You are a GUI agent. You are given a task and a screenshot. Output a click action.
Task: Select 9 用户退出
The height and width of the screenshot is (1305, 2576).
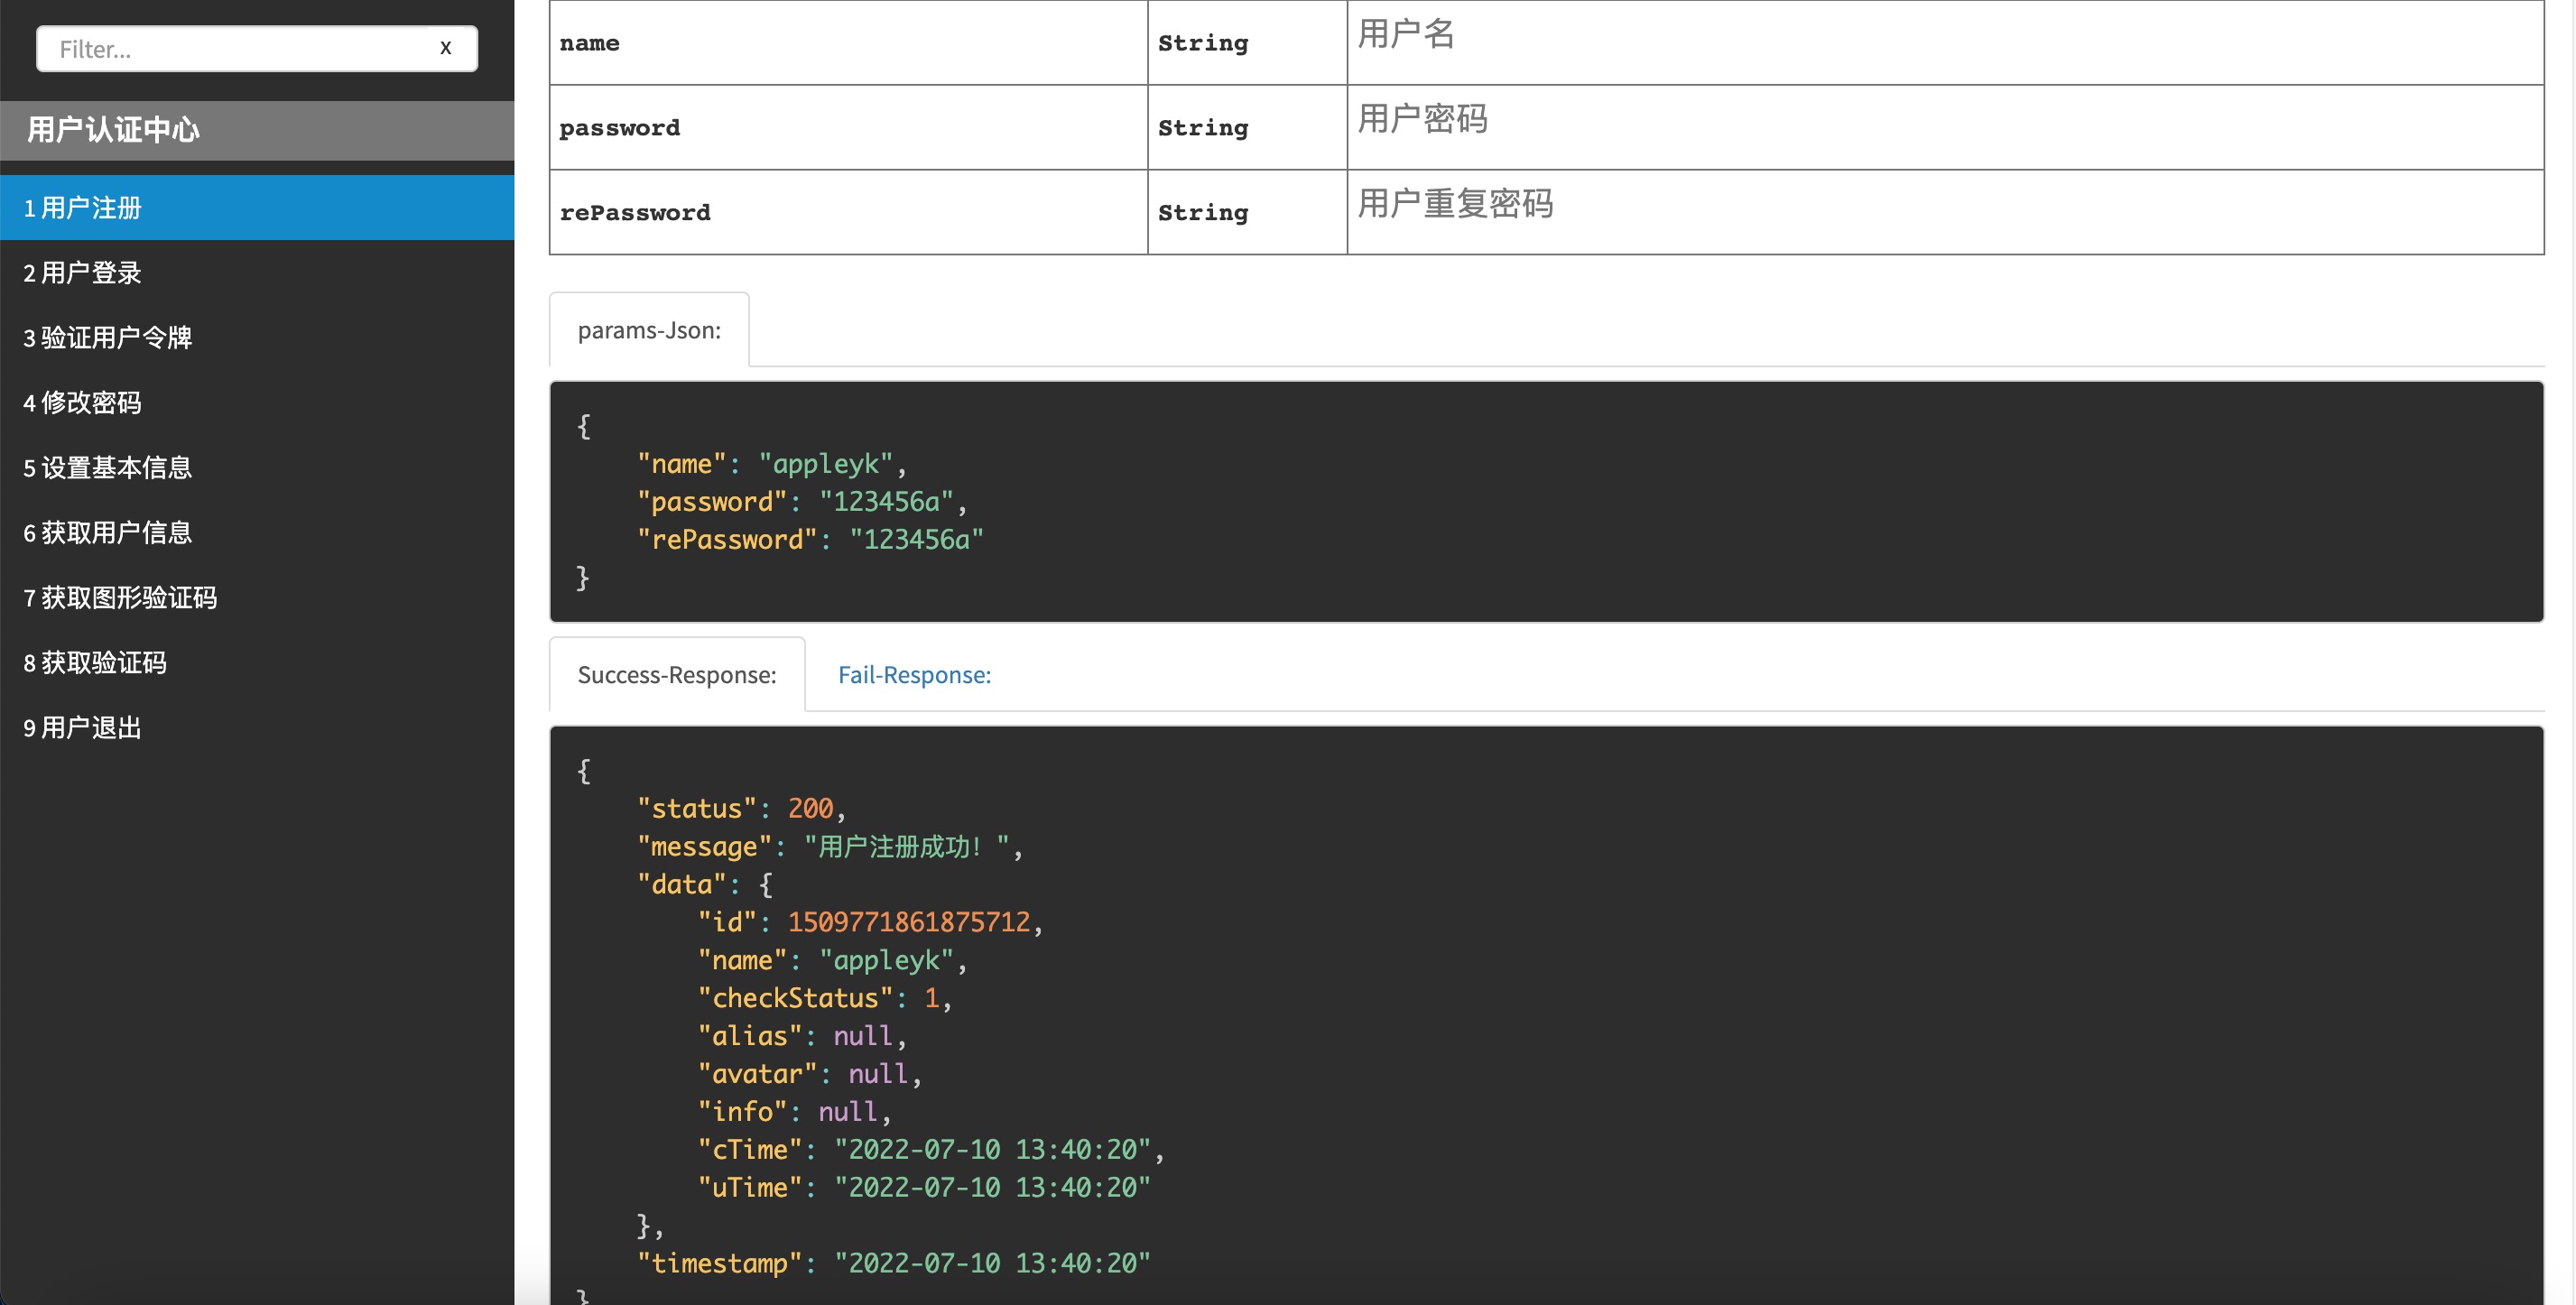257,728
